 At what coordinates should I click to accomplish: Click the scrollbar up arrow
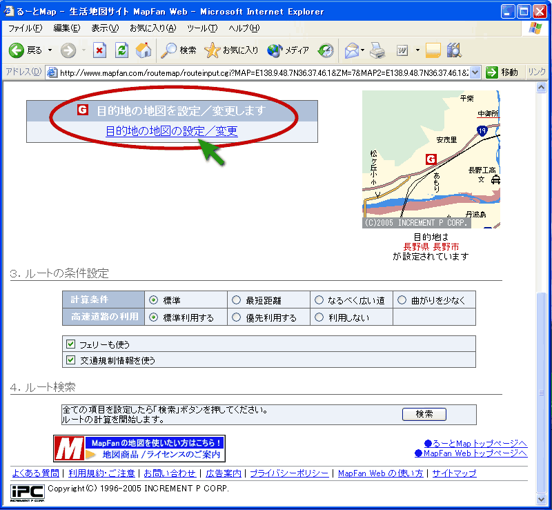pos(542,88)
